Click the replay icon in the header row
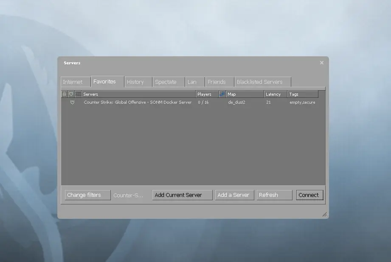The width and height of the screenshot is (391, 262). [x=77, y=94]
